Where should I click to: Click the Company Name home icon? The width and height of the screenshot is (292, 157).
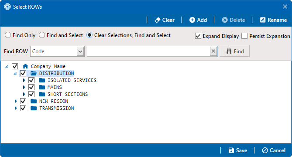[25, 66]
